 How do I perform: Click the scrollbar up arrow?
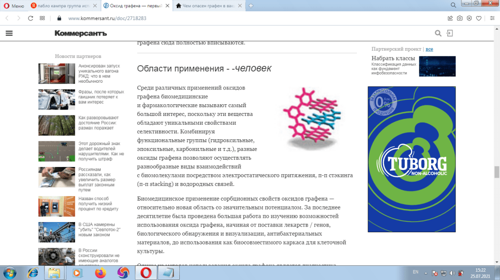(497, 29)
